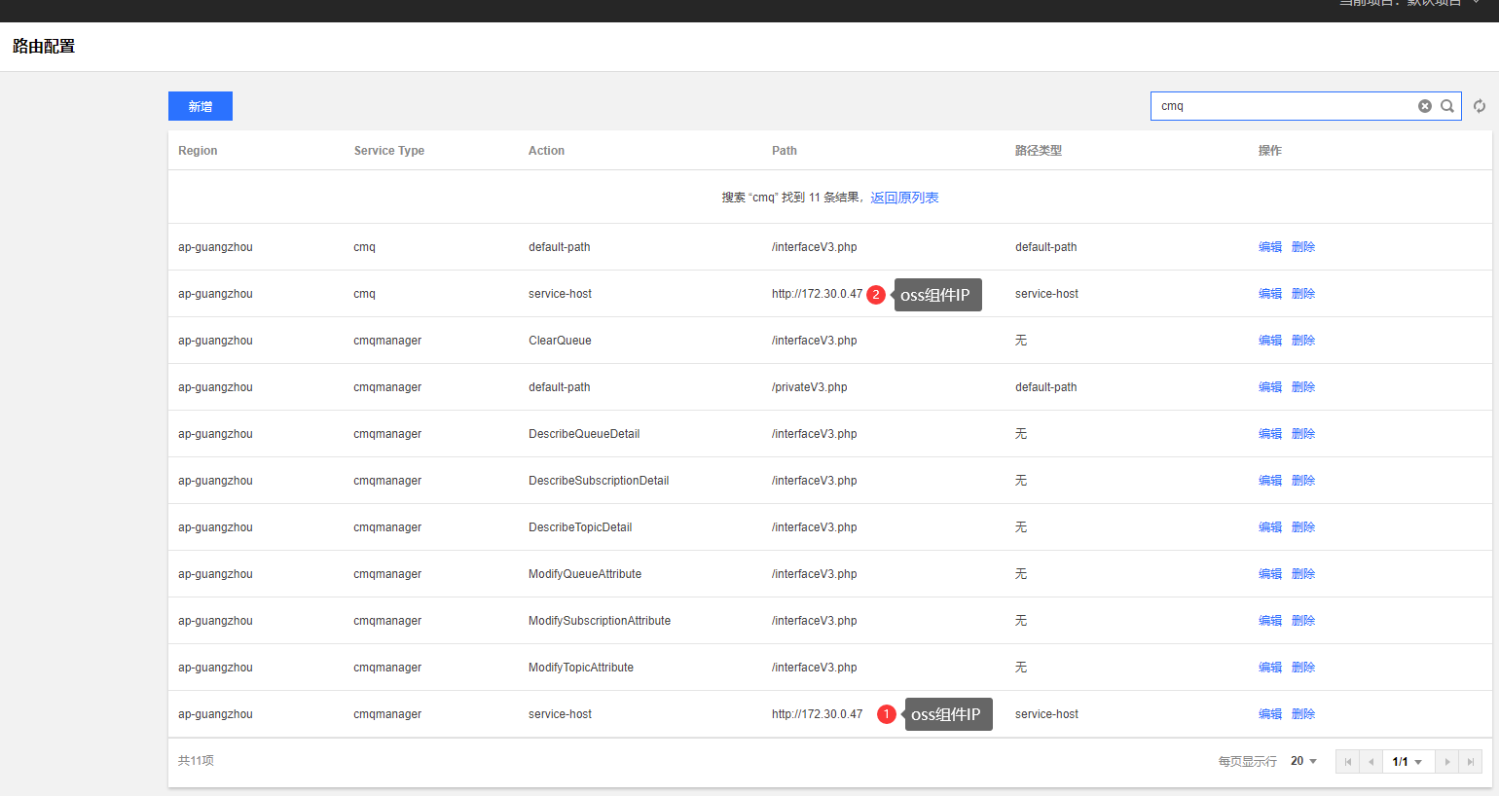Screen dimensions: 1499x796
Task: Click 返回原列表 link
Action: [904, 198]
